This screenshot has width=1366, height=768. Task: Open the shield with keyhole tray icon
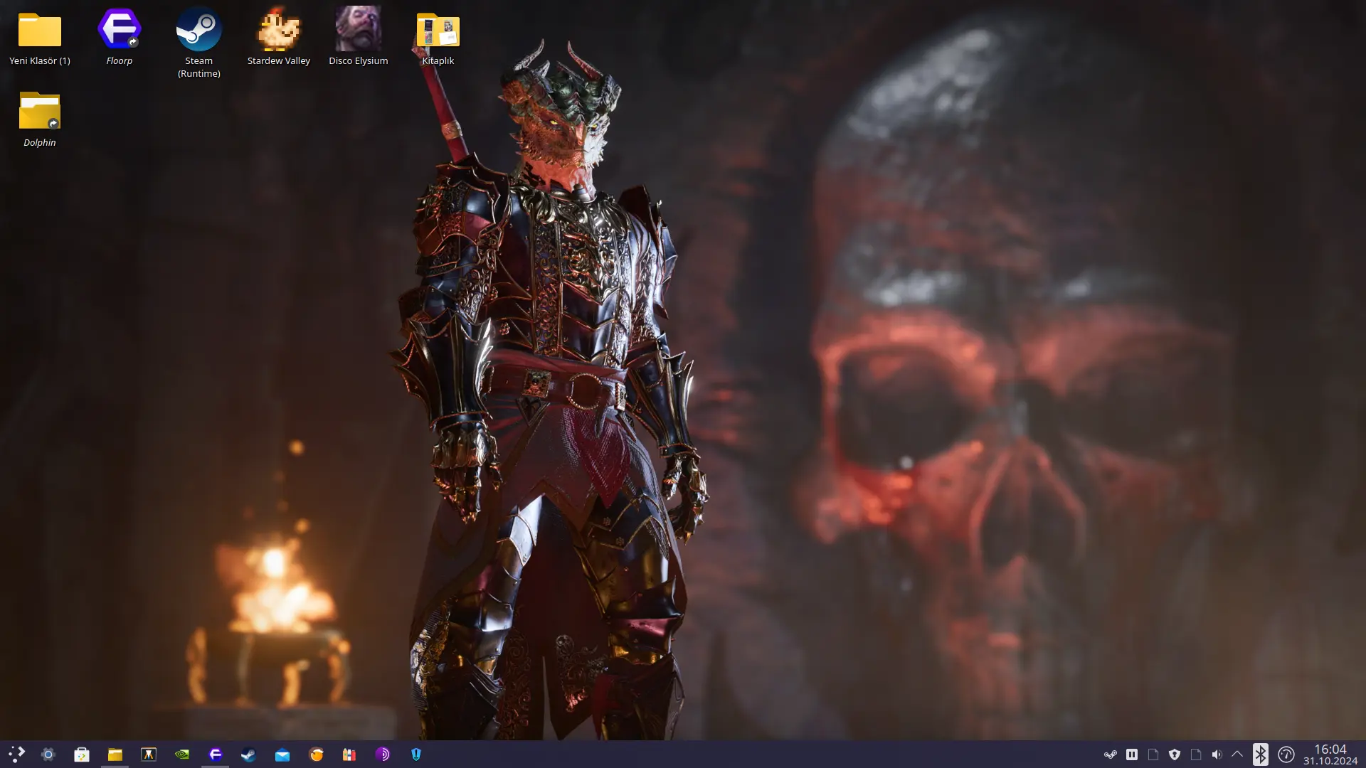pos(1175,754)
